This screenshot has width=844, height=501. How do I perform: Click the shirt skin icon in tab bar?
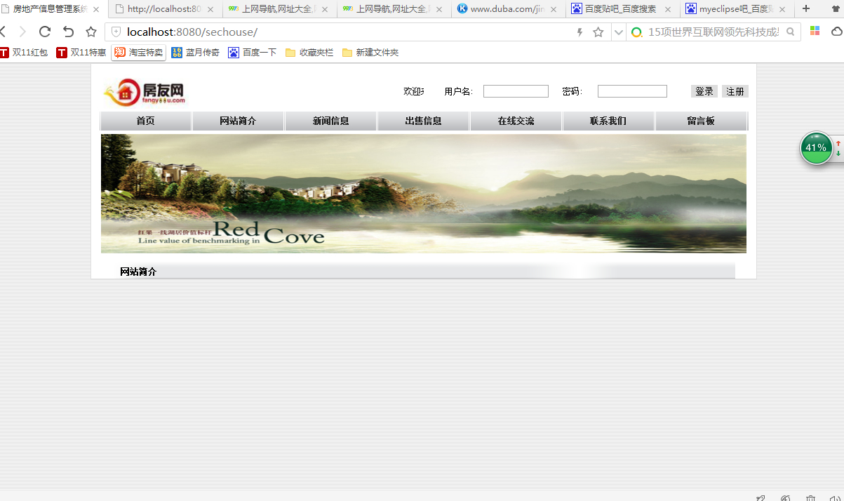pos(836,9)
